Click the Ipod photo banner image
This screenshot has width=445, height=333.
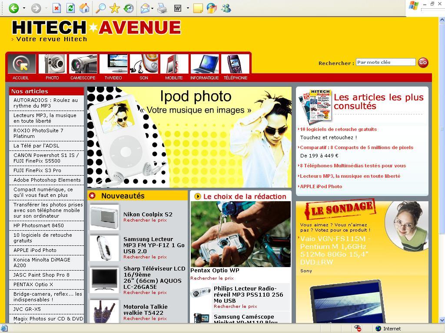189,137
